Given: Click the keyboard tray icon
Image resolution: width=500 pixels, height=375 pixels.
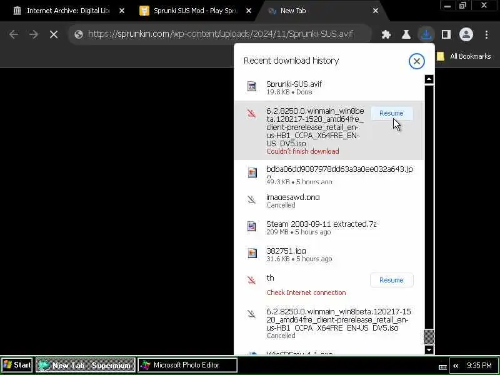Looking at the screenshot, I should (x=442, y=367).
